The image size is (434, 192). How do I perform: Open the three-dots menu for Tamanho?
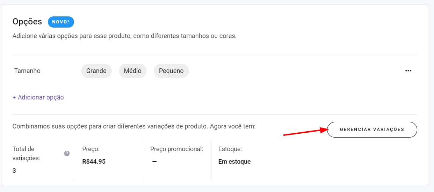pyautogui.click(x=408, y=71)
